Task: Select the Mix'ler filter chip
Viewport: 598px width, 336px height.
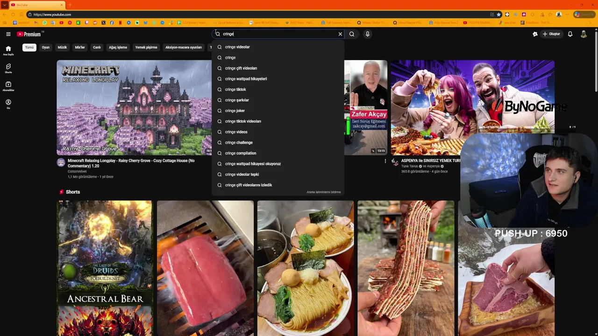Action: pyautogui.click(x=80, y=47)
